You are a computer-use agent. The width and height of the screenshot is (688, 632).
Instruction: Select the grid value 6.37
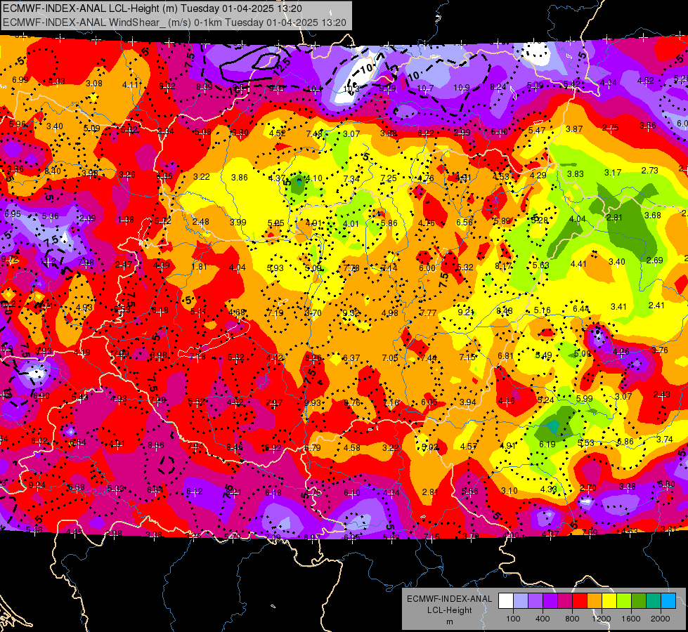[351, 358]
